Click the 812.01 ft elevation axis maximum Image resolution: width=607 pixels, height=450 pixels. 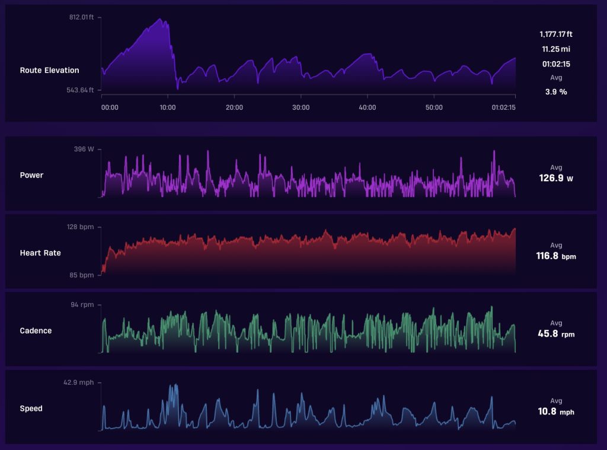pyautogui.click(x=81, y=17)
